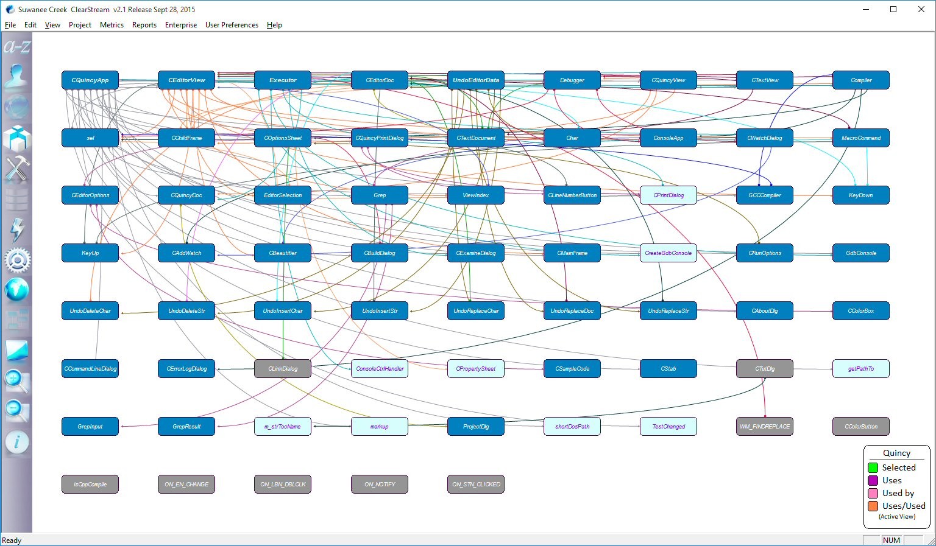Select the lightning bolt icon

click(16, 228)
